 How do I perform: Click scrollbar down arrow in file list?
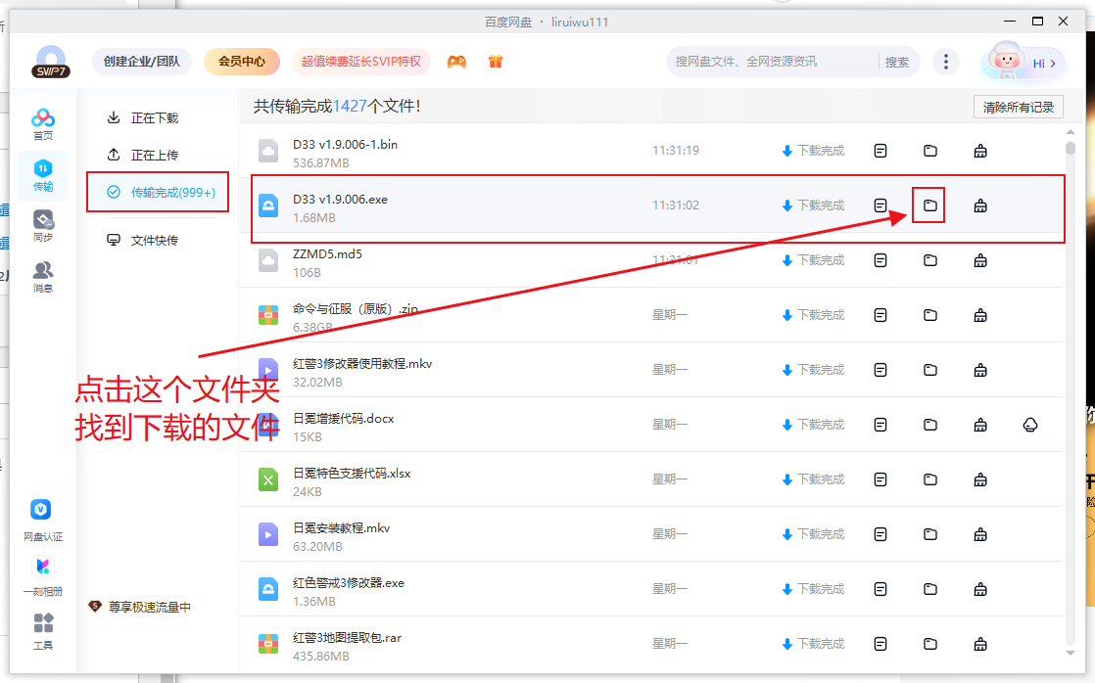point(1070,653)
